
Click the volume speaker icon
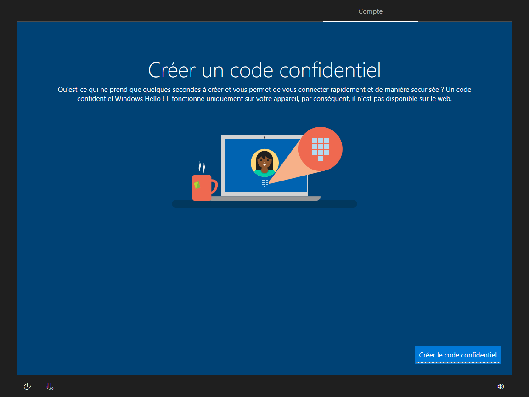coord(501,386)
